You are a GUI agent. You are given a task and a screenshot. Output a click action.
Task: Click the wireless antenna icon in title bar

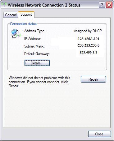point(4,4)
